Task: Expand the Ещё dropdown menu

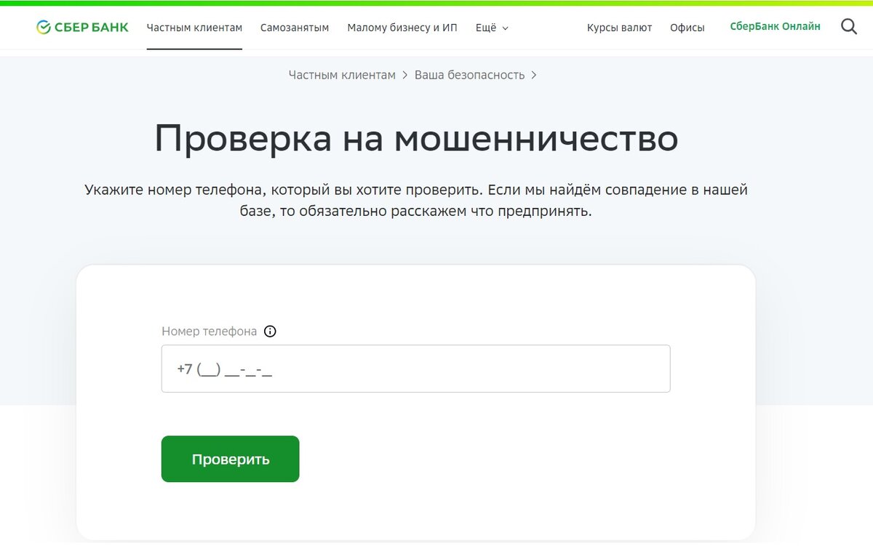Action: click(x=492, y=28)
